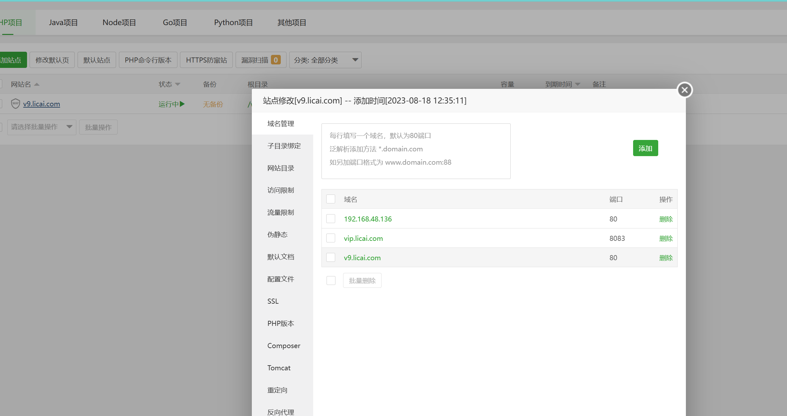Click the 批量删除 button
Viewport: 787px width, 416px height.
pos(362,281)
